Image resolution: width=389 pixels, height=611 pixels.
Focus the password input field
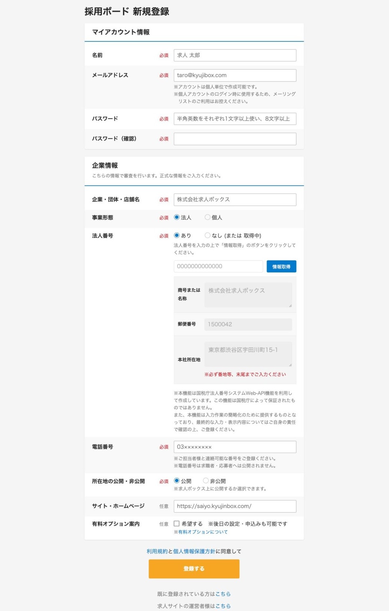point(235,119)
